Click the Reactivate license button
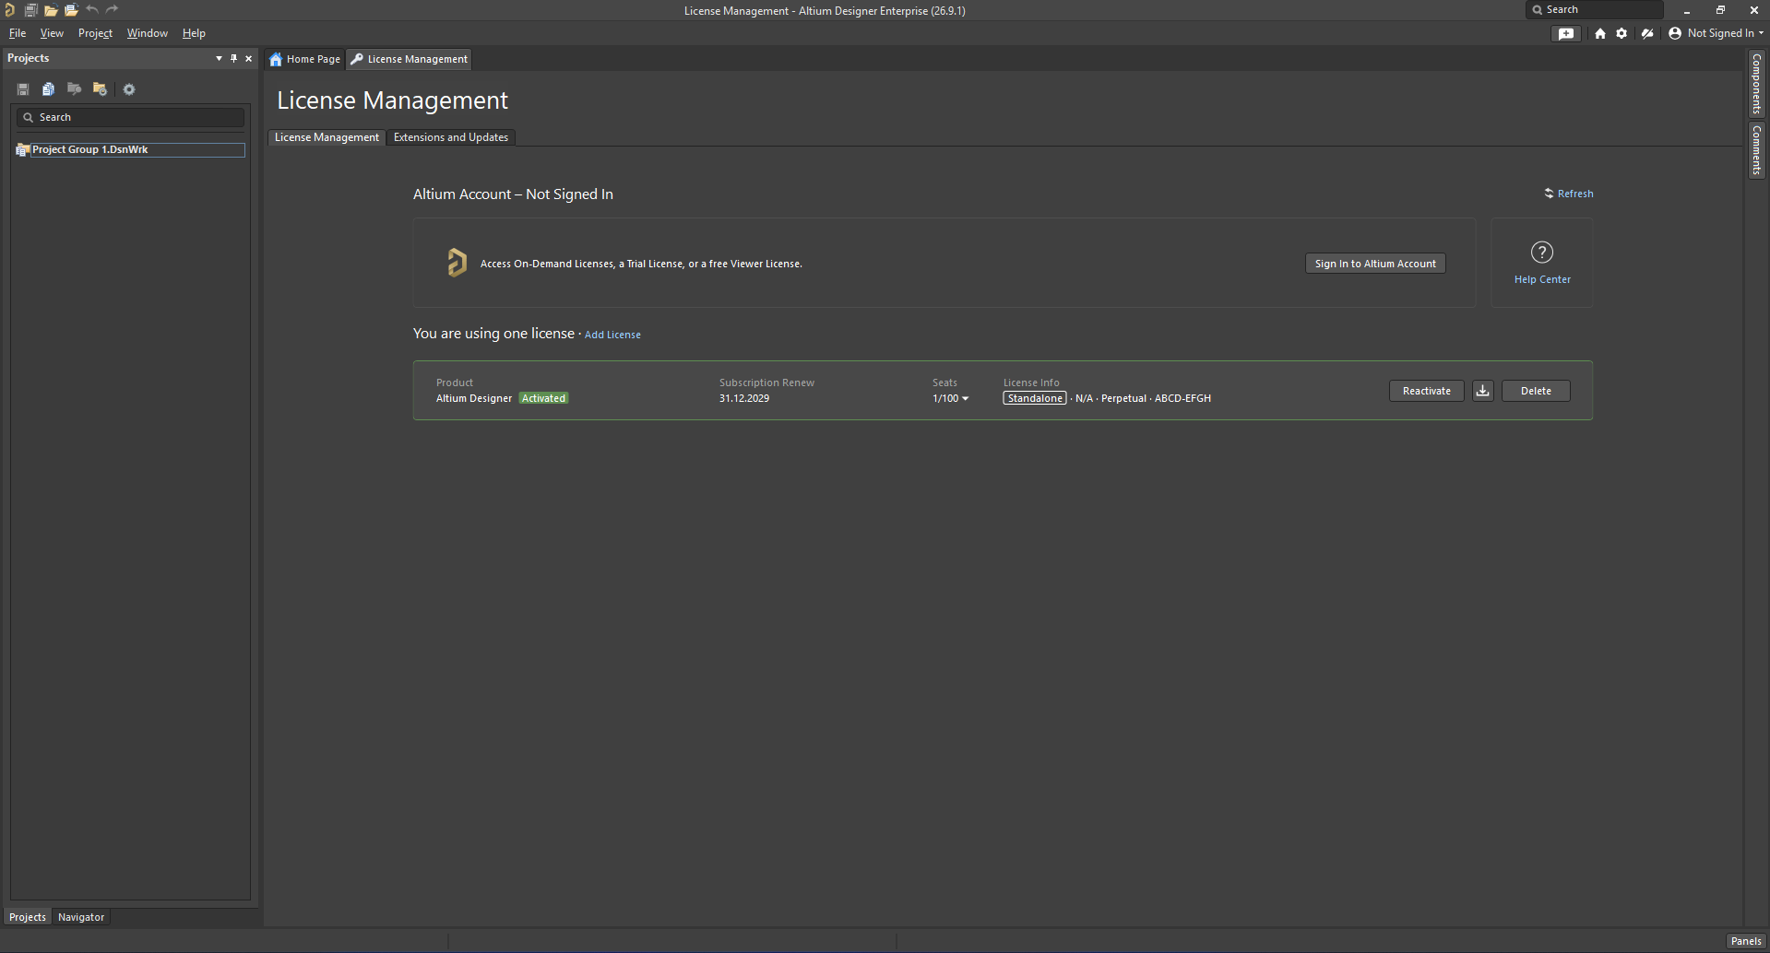Viewport: 1770px width, 953px height. tap(1427, 391)
